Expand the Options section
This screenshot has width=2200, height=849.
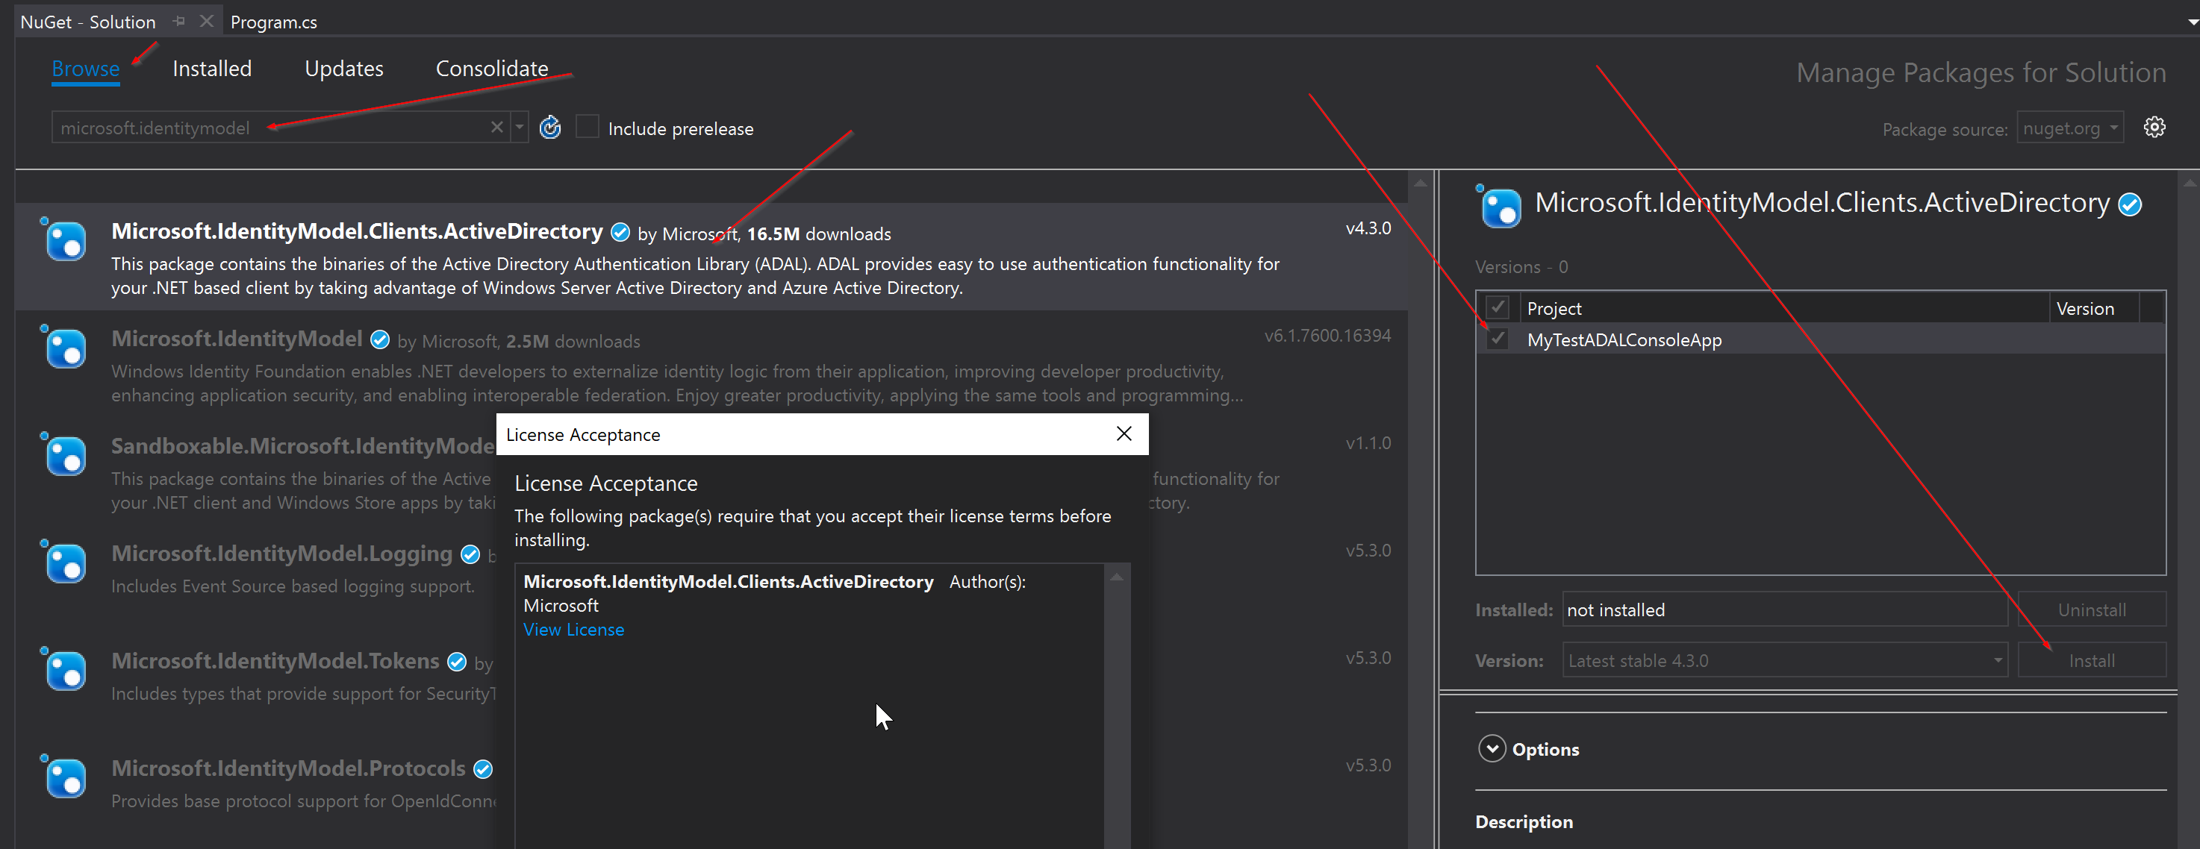(x=1491, y=749)
